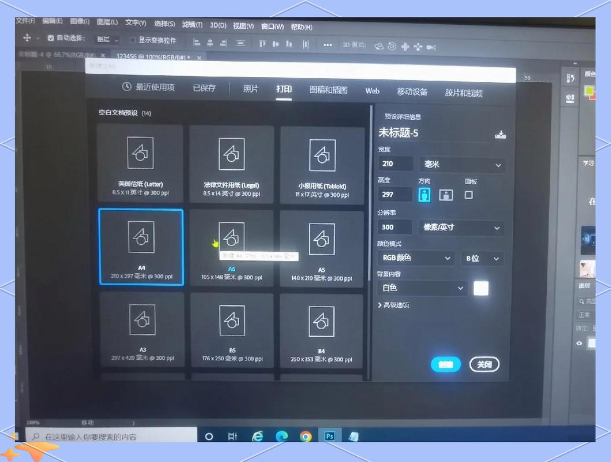Toggle the 自动选择 checkbox
Image resolution: width=611 pixels, height=462 pixels.
(51, 38)
